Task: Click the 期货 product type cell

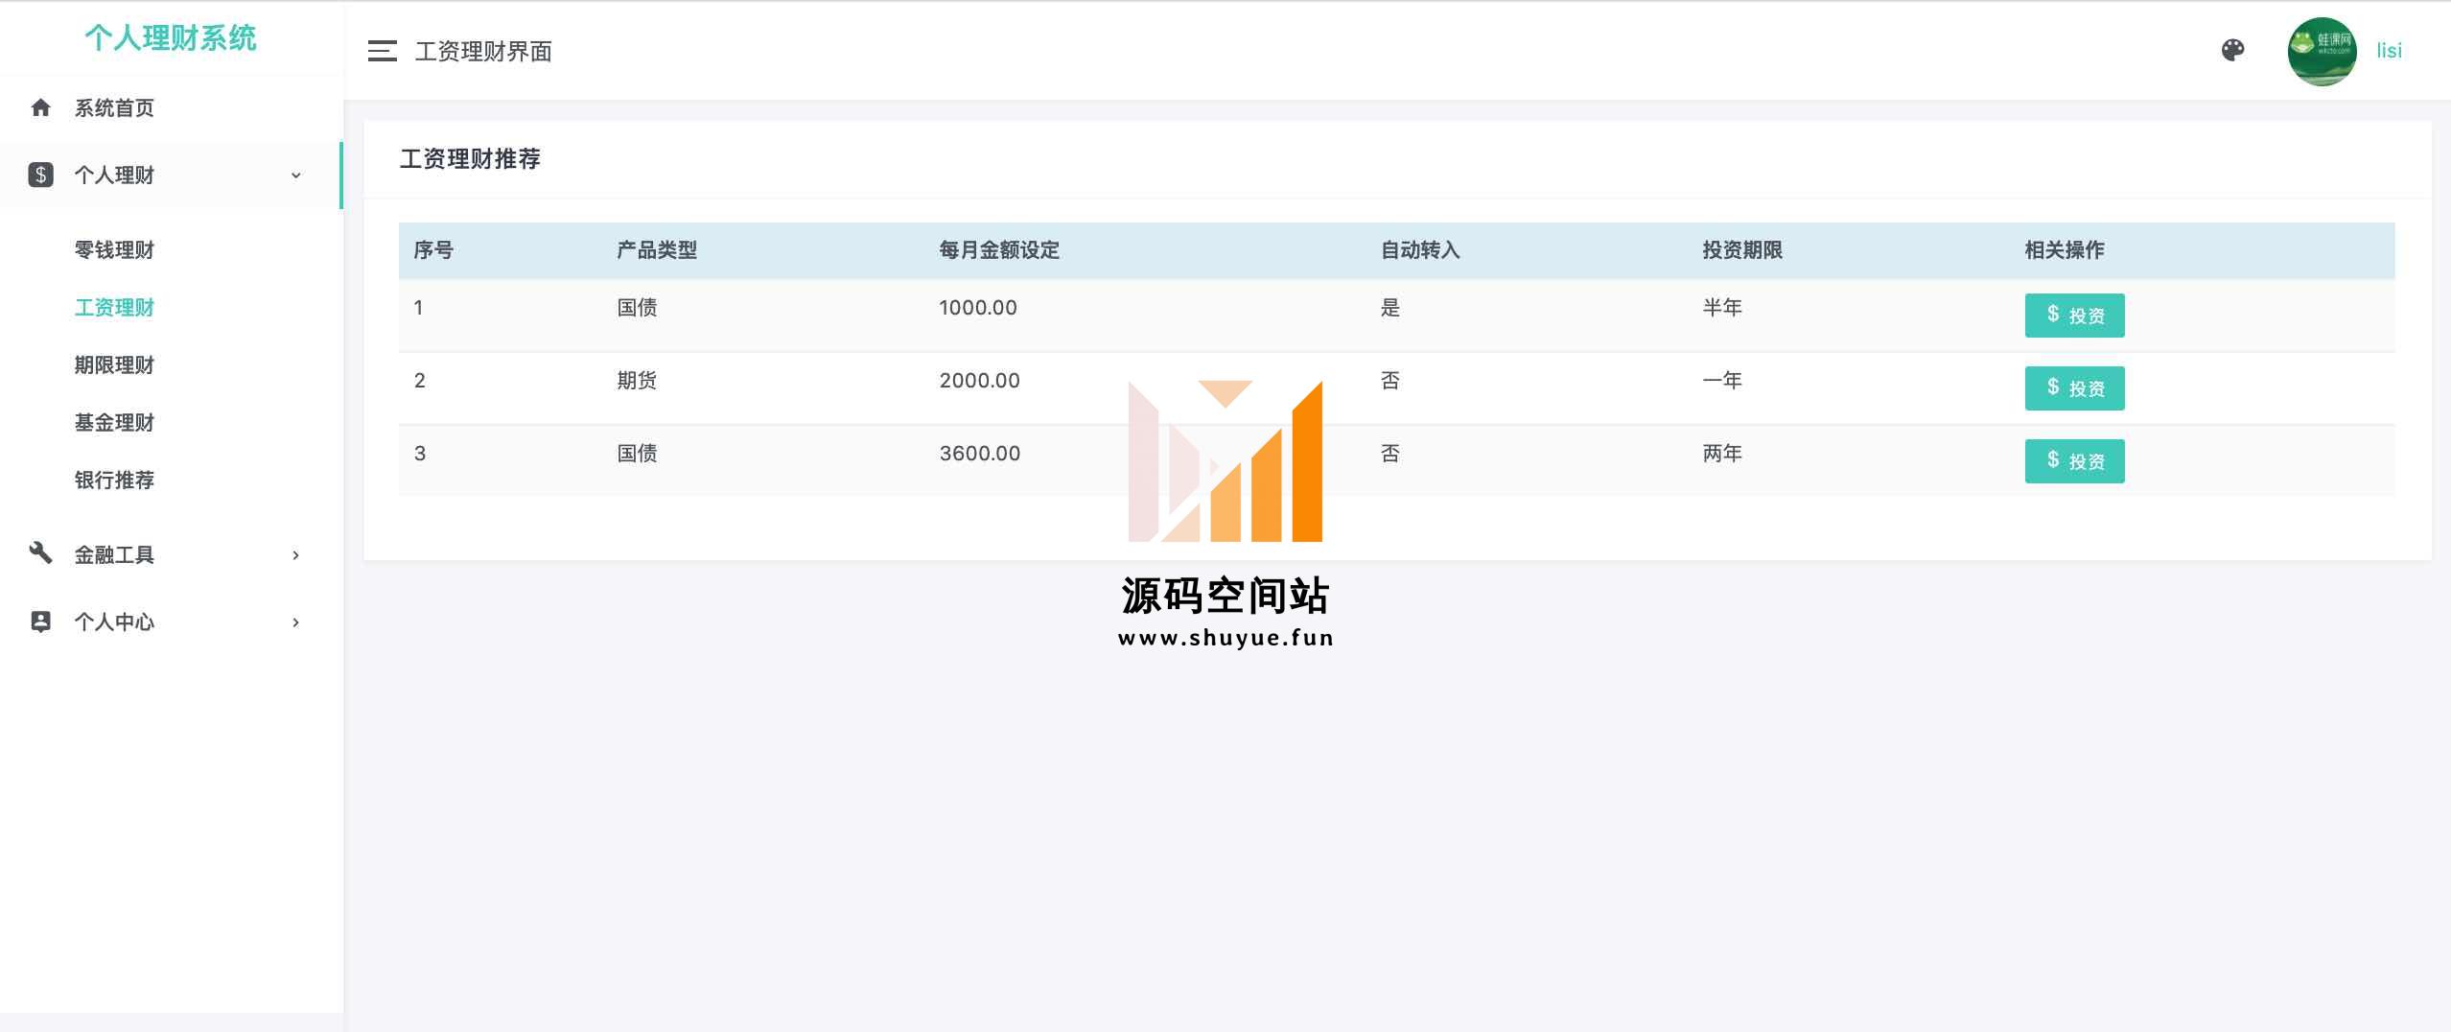Action: click(637, 381)
